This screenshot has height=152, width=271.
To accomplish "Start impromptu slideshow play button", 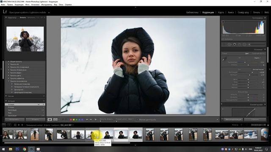I will coord(96,119).
